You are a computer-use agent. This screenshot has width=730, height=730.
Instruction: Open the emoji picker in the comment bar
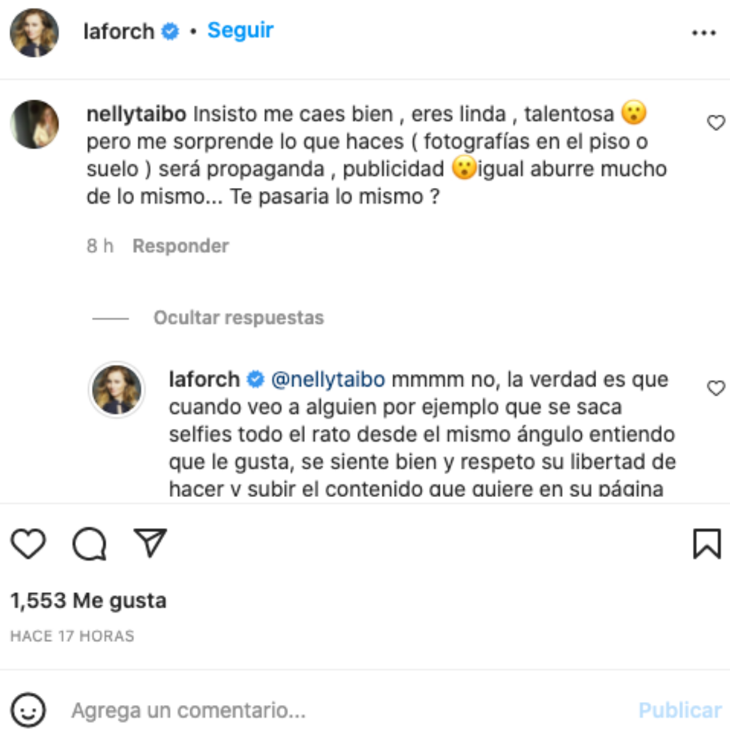(x=29, y=709)
